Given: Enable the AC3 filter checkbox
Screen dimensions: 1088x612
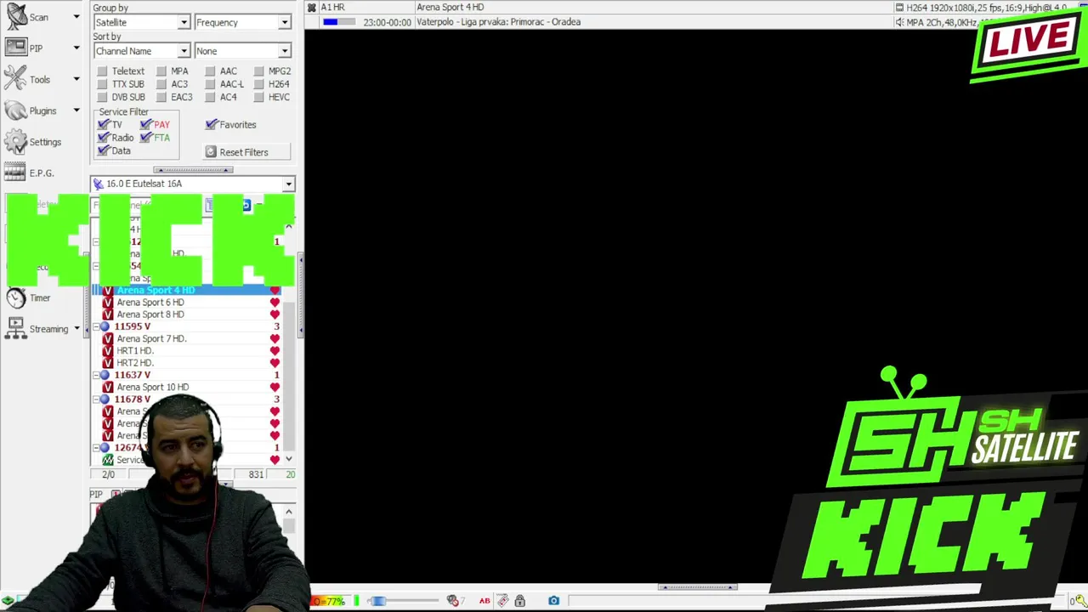Looking at the screenshot, I should [x=161, y=84].
